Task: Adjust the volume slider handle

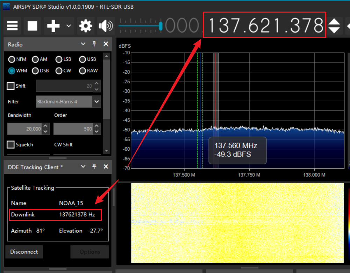Action: point(160,26)
